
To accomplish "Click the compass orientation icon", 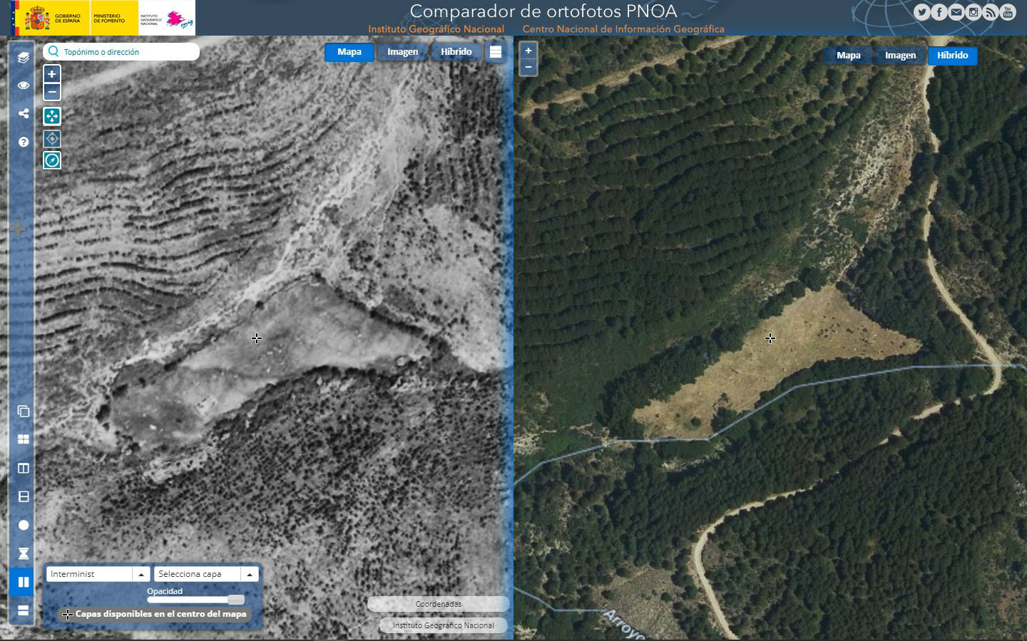I will click(52, 160).
